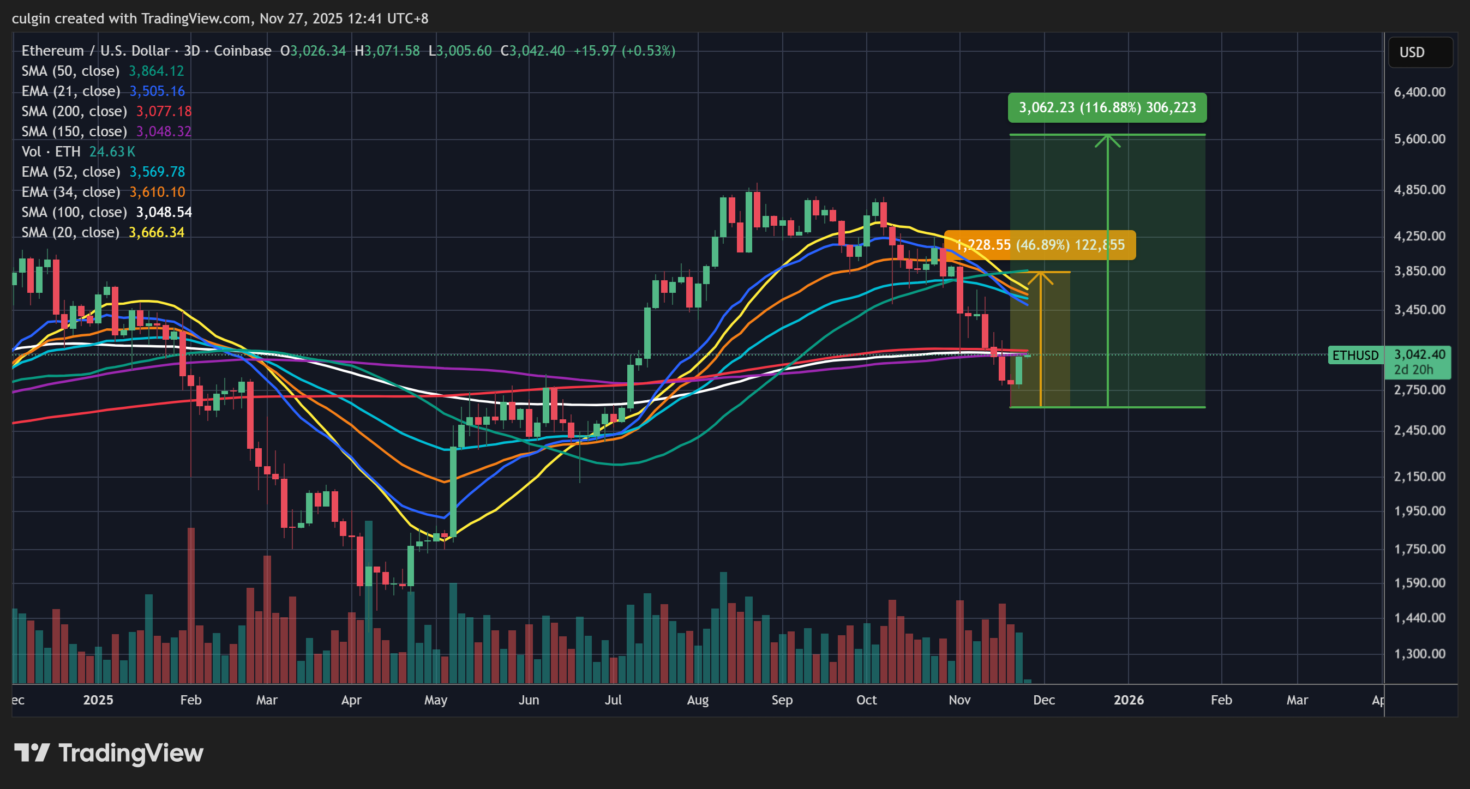1470x789 pixels.
Task: Click the 2026 label on time axis
Action: coord(1128,700)
